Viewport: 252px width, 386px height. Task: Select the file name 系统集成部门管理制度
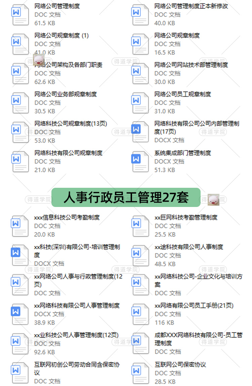click(x=183, y=153)
